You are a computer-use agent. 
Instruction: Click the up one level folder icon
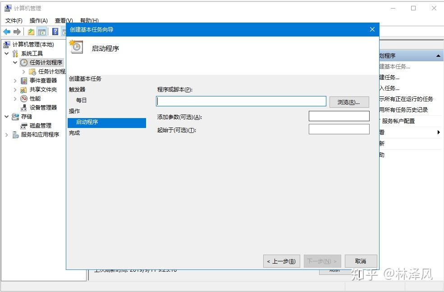[31, 32]
